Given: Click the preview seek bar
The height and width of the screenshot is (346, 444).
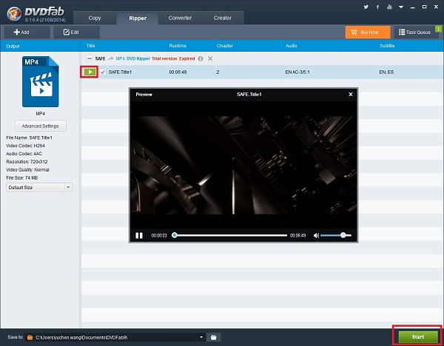Looking at the screenshot, I should (x=230, y=235).
